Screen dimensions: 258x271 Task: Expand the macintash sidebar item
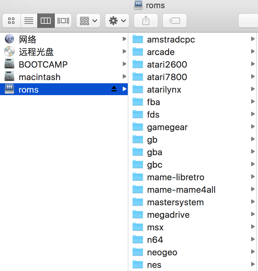[x=124, y=76]
